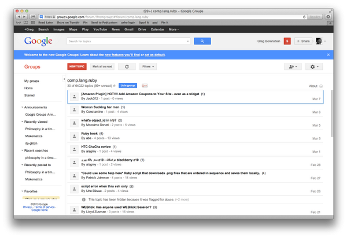
Task: Click avatar icon of HTC ChaCha topic
Action: point(75,149)
